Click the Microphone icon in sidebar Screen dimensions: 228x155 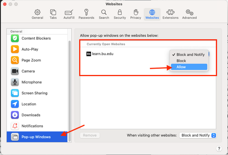click(x=15, y=82)
